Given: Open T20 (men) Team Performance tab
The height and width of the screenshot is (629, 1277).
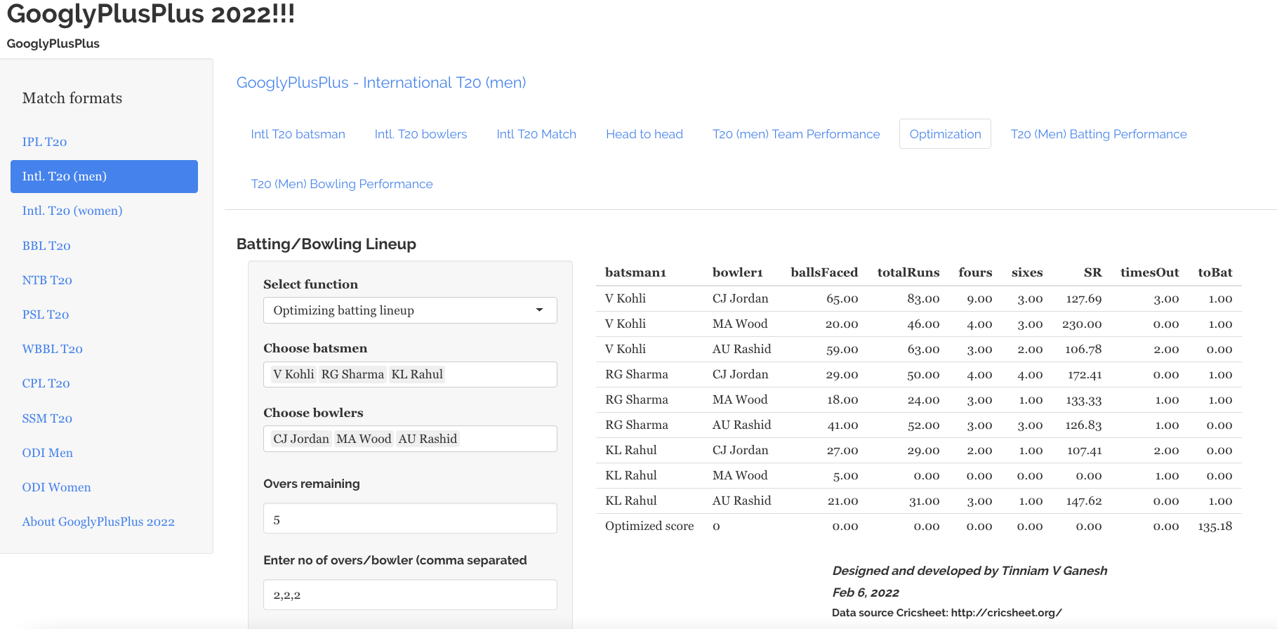Looking at the screenshot, I should pos(795,134).
